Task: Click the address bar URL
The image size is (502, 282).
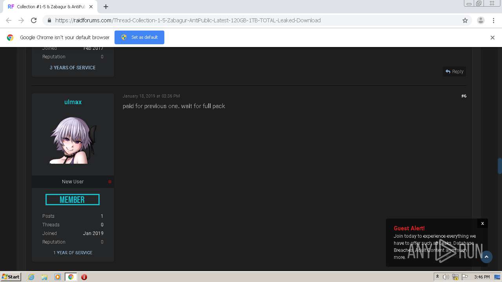Action: (x=188, y=20)
